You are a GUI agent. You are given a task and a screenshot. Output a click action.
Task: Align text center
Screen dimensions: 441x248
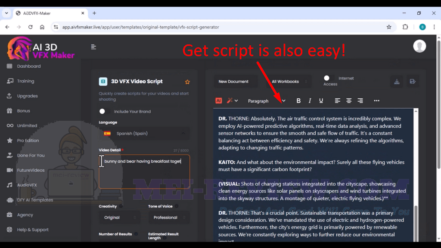click(349, 100)
